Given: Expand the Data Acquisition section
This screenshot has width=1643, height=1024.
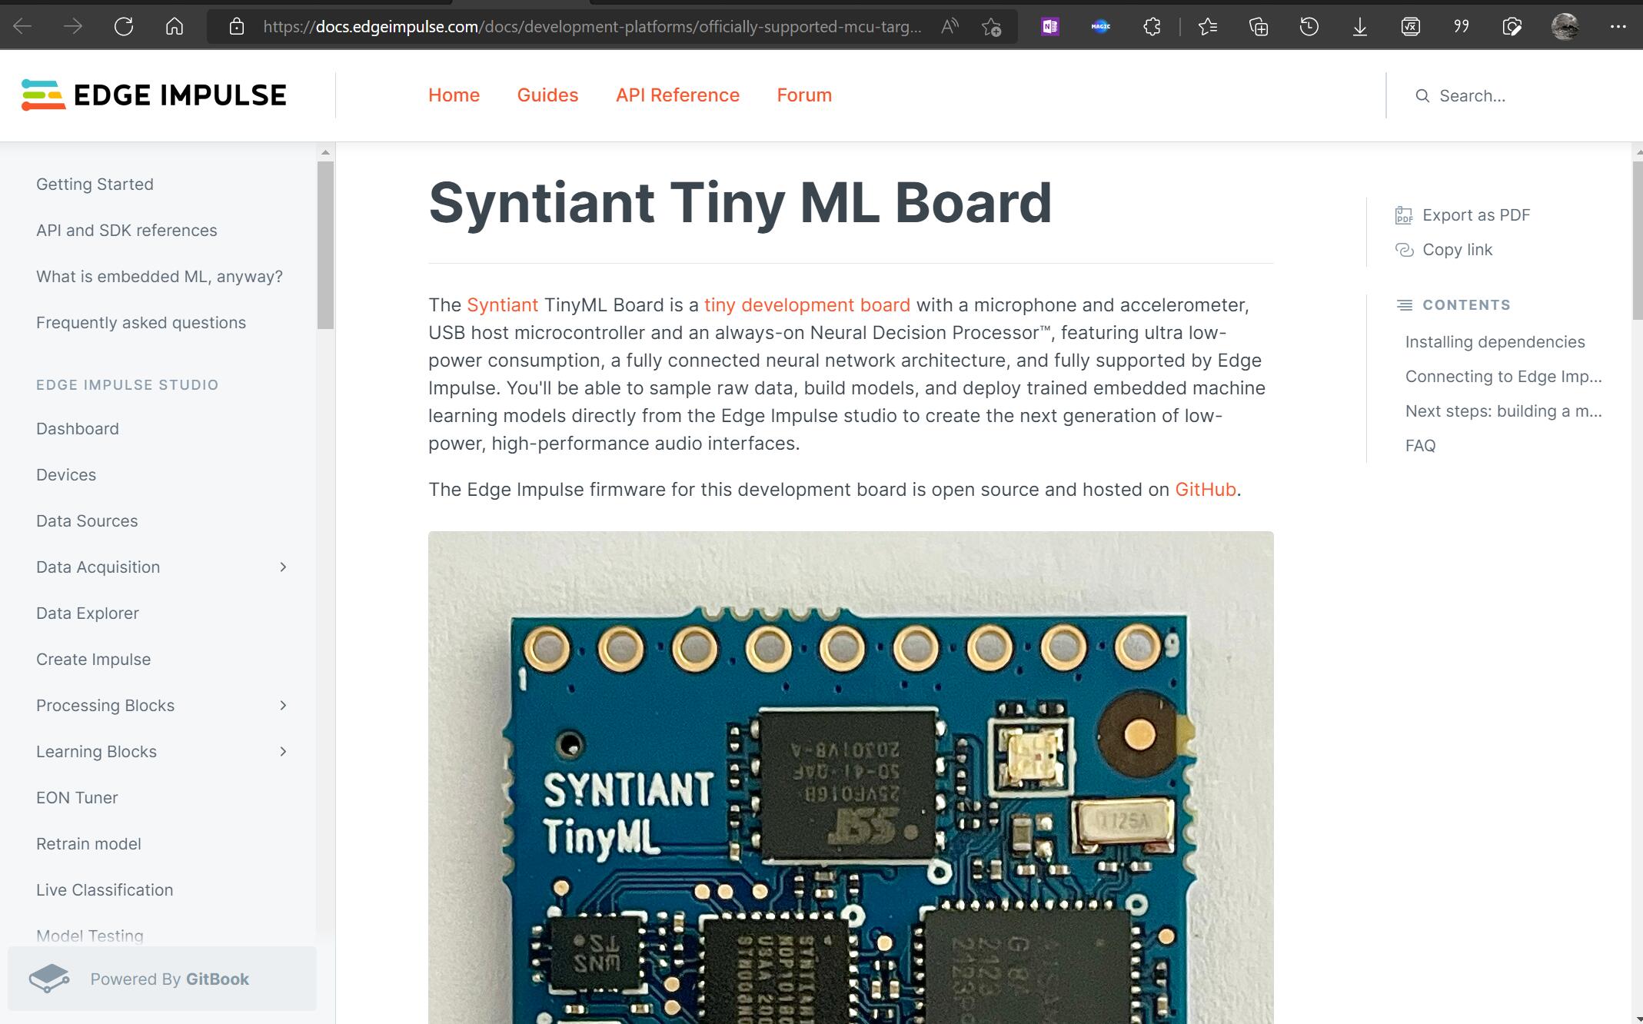Looking at the screenshot, I should pos(283,567).
